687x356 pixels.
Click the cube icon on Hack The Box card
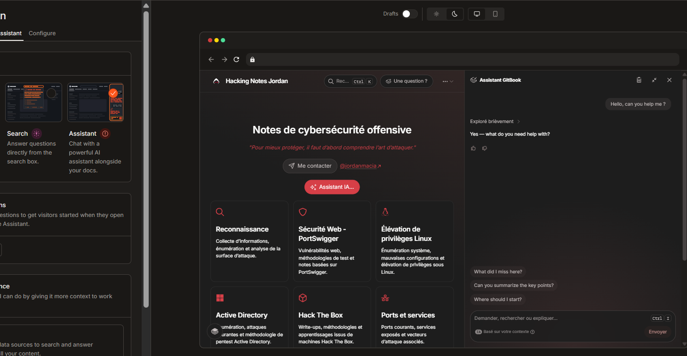coord(303,298)
